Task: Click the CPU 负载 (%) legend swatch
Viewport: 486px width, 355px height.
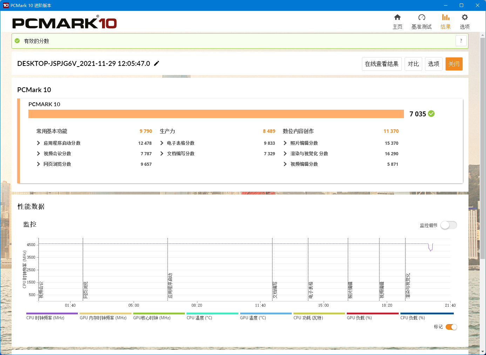Action: click(x=427, y=313)
